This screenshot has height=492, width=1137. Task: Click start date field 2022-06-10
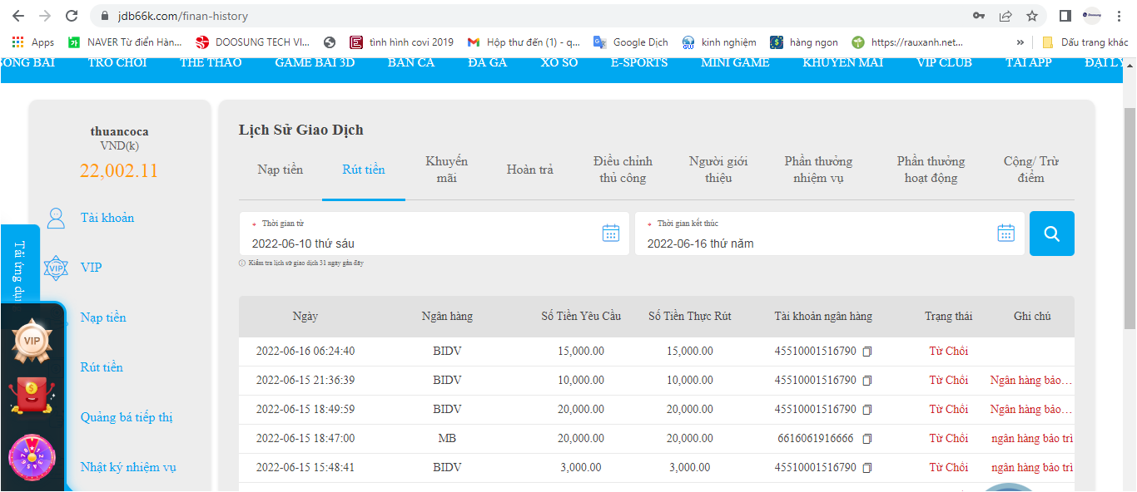pos(434,234)
